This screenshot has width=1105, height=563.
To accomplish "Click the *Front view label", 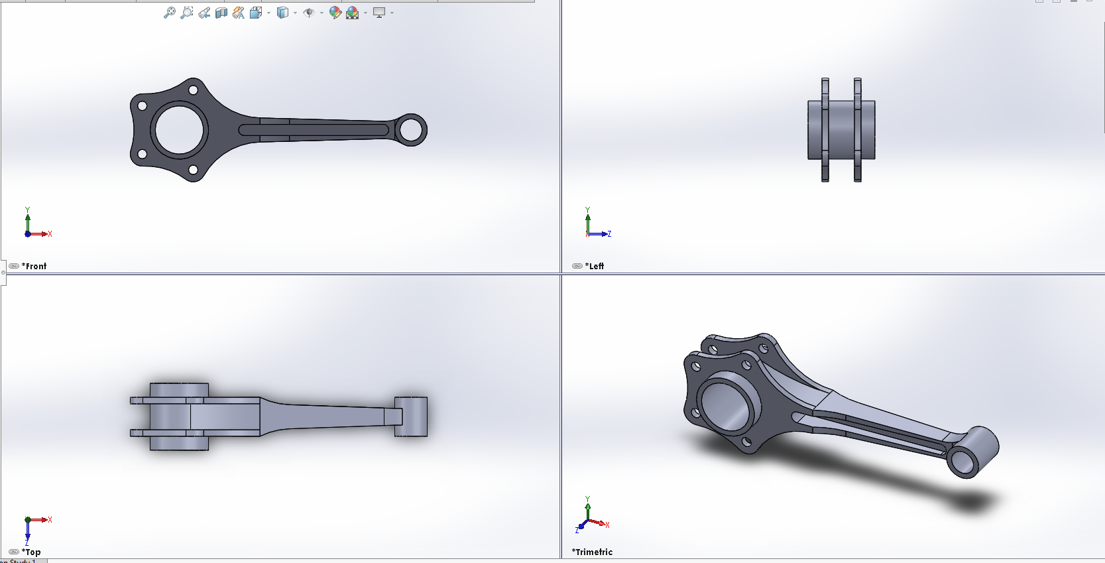I will tap(34, 266).
